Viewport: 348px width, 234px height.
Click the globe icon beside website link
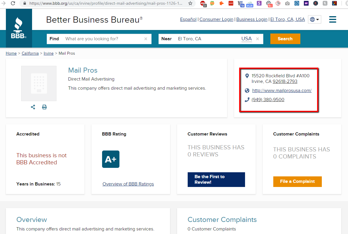tap(247, 91)
